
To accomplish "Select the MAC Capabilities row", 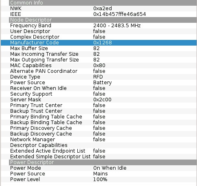I will pos(99,66).
